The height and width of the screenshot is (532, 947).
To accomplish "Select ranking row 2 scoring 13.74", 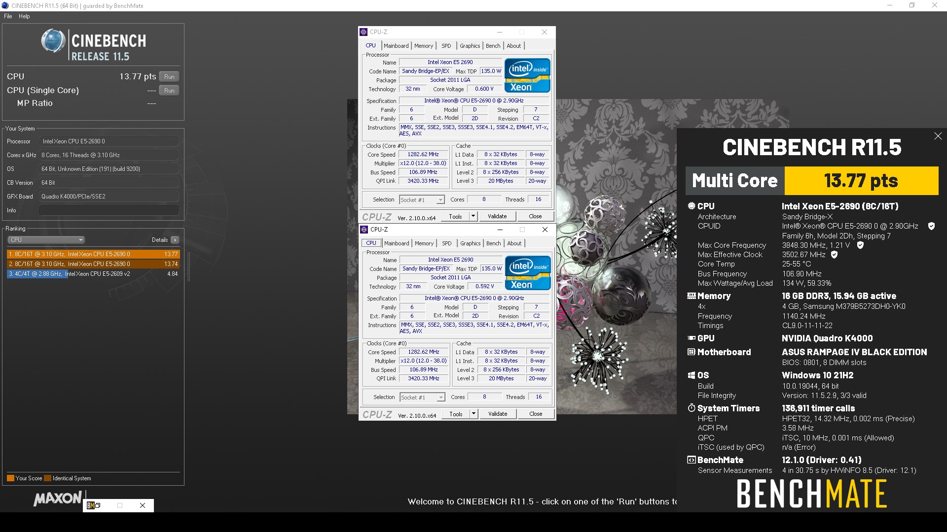I will click(93, 264).
